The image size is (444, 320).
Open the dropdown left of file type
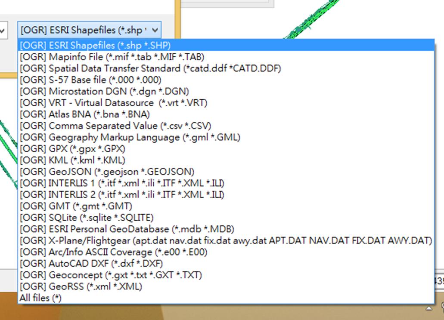(x=3, y=30)
